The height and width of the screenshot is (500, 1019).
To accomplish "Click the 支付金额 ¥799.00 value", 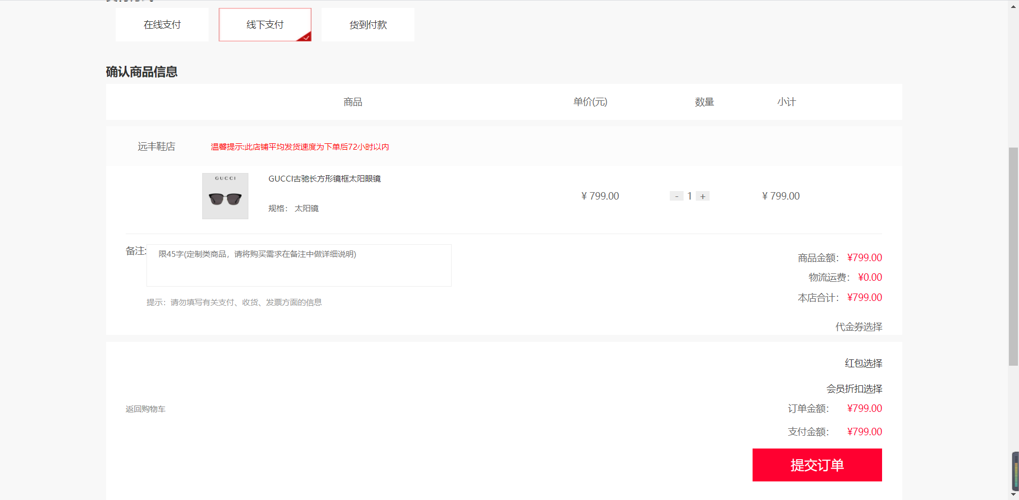I will point(865,432).
